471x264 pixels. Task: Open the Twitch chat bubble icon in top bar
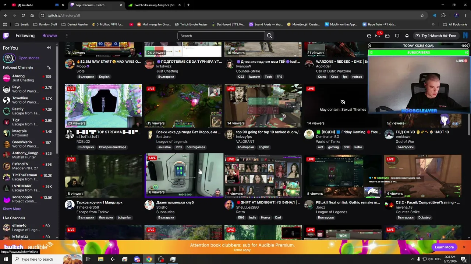tap(397, 36)
